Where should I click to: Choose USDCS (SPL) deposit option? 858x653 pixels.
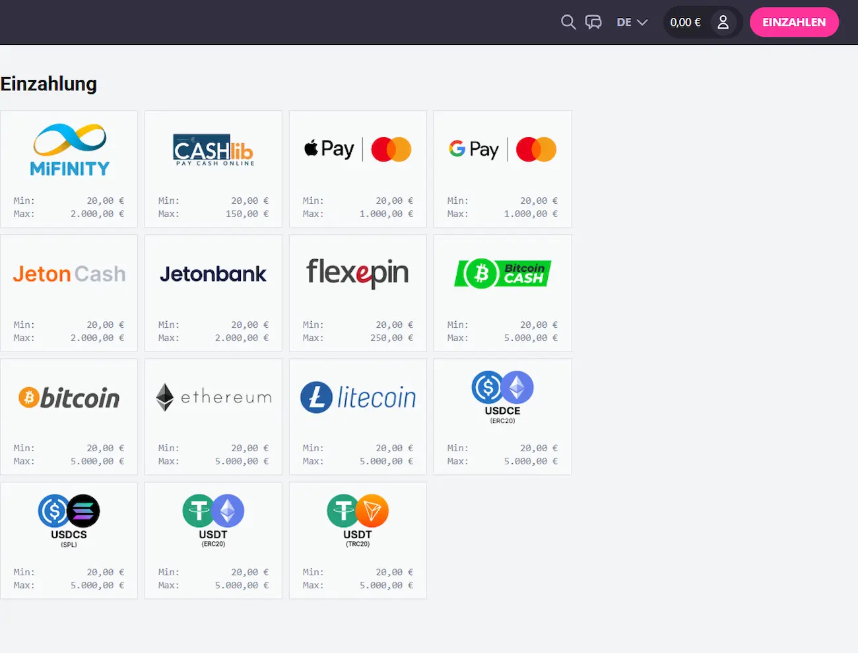pyautogui.click(x=69, y=540)
